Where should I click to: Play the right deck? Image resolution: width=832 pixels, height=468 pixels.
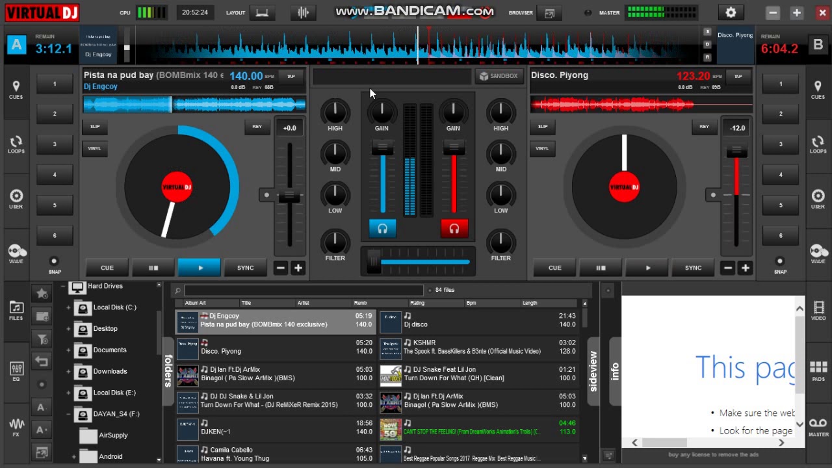pyautogui.click(x=647, y=268)
